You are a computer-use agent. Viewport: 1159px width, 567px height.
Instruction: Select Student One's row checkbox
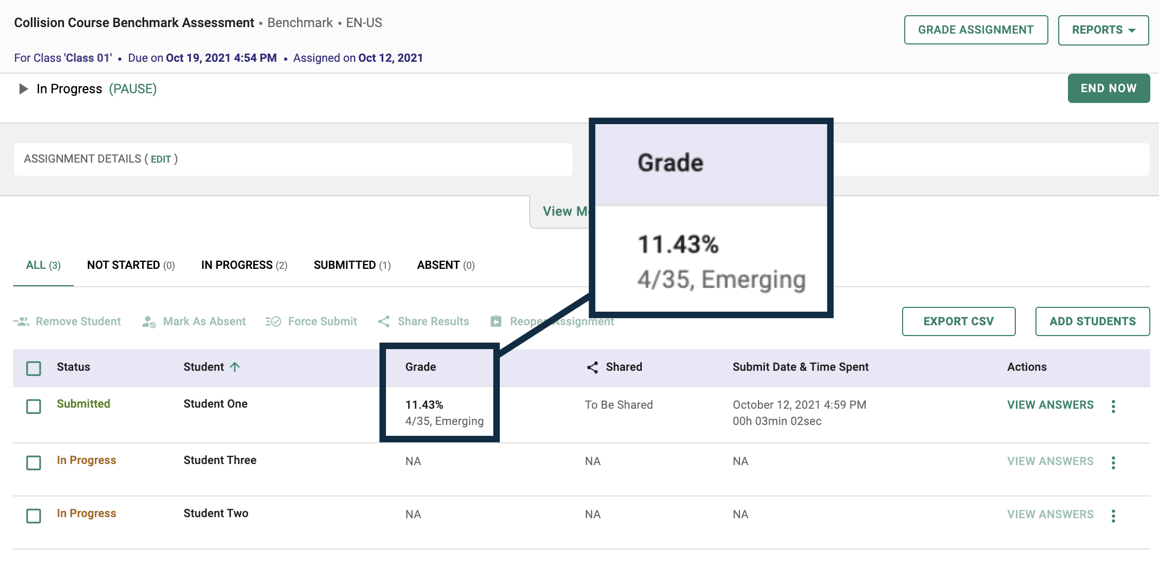[34, 406]
